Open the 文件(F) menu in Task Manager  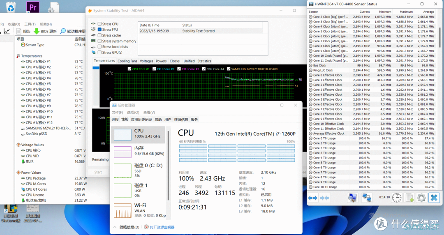point(117,113)
